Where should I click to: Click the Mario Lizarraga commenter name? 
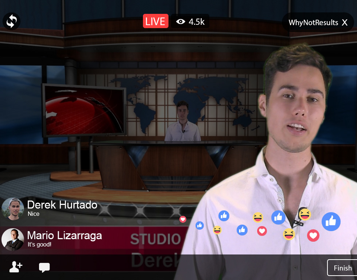(x=65, y=236)
